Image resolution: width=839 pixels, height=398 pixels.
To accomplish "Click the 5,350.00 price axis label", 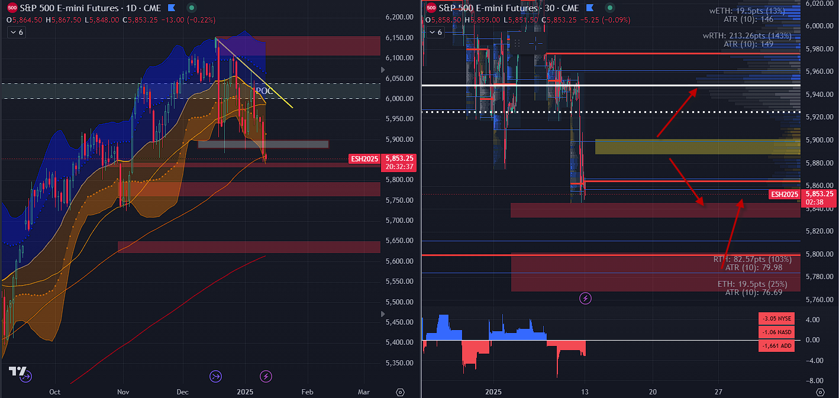I will coord(401,363).
